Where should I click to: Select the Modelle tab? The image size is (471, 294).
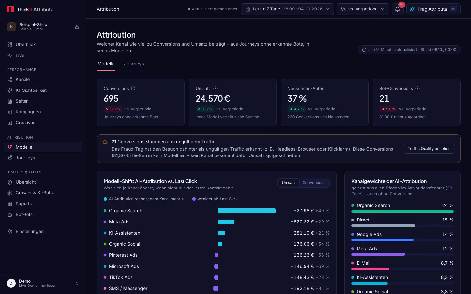106,64
